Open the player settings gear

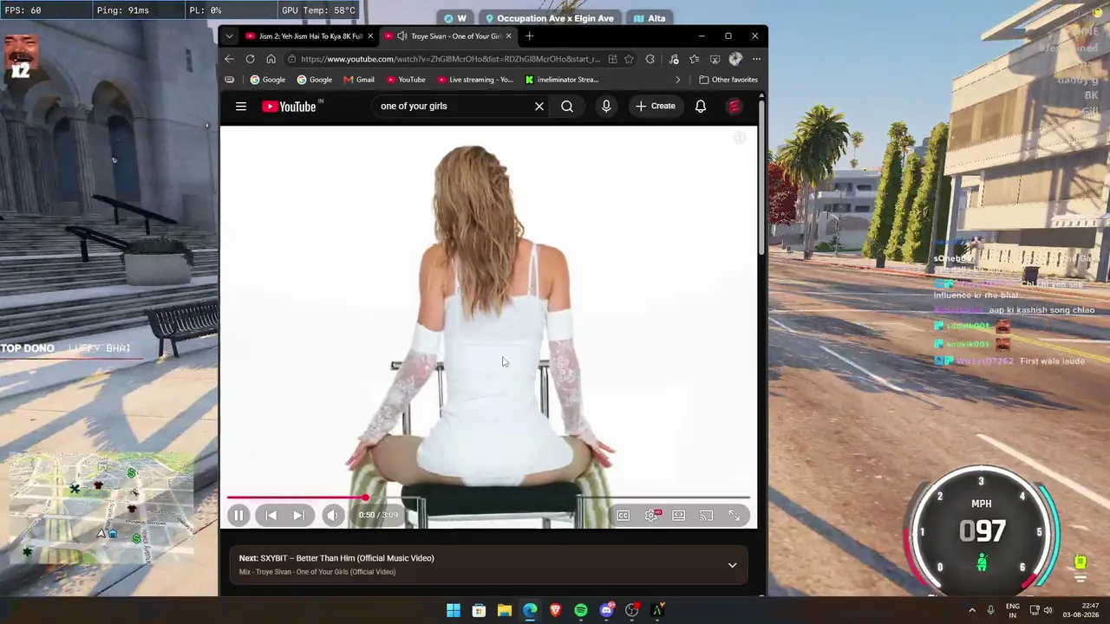(651, 516)
